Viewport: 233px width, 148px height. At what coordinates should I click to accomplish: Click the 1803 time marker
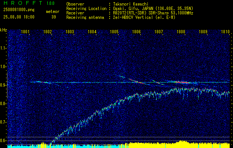pyautogui.click(x=70, y=31)
